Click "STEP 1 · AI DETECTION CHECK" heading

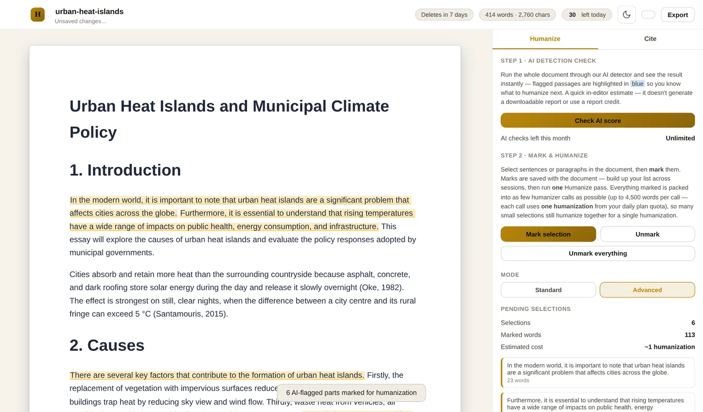[x=548, y=61]
